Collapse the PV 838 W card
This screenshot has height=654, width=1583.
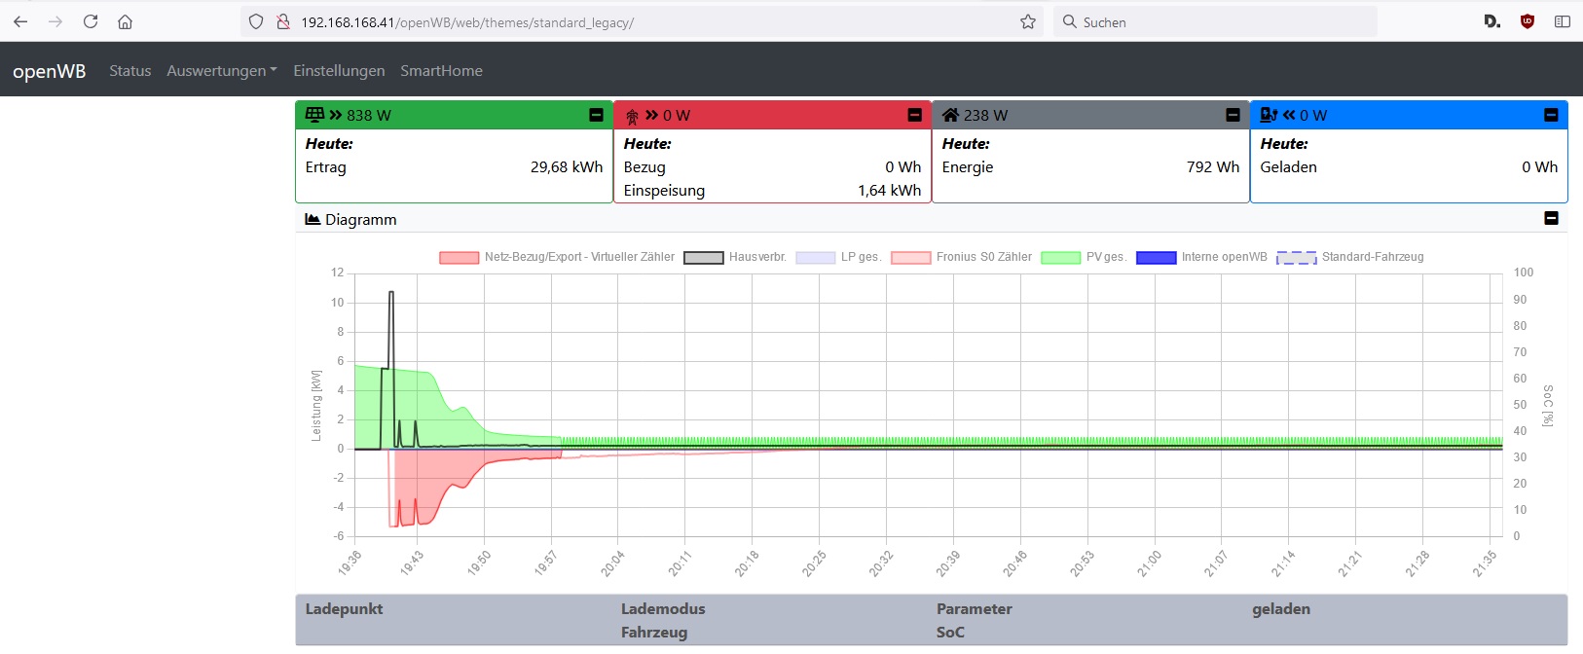pyautogui.click(x=597, y=115)
